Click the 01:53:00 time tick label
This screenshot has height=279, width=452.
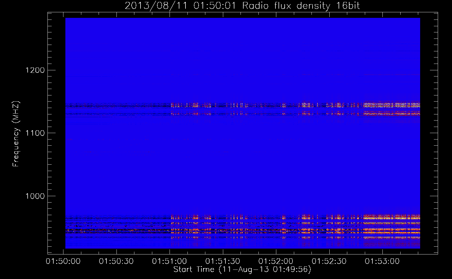tap(382, 261)
